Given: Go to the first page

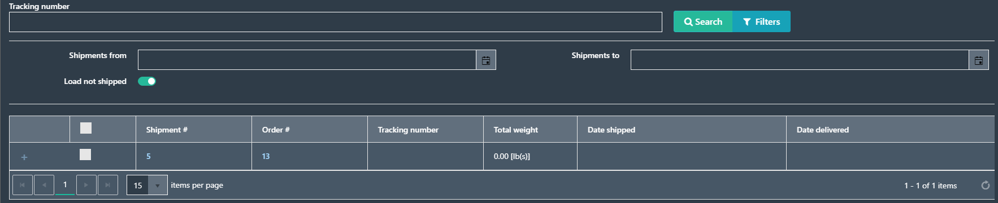Looking at the screenshot, I should pos(23,185).
